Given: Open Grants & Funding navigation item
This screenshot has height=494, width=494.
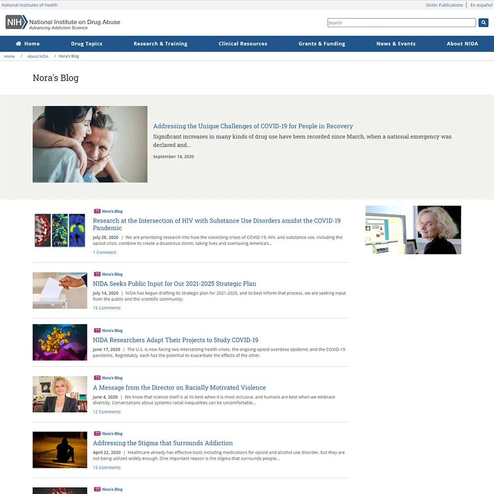Looking at the screenshot, I should (322, 43).
